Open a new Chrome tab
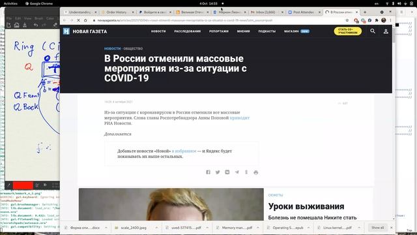The height and width of the screenshot is (235, 417). [x=365, y=12]
